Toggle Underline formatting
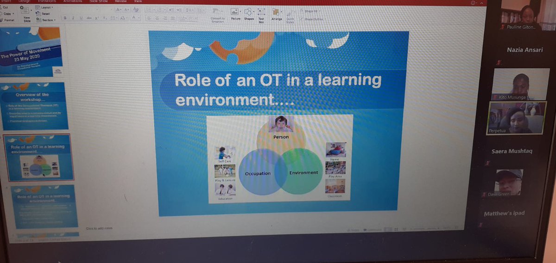Viewport: 556px width, 263px height. tap(81, 18)
